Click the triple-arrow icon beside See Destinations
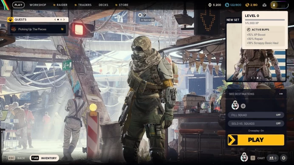This screenshot has height=165, width=294. tap(281, 94)
